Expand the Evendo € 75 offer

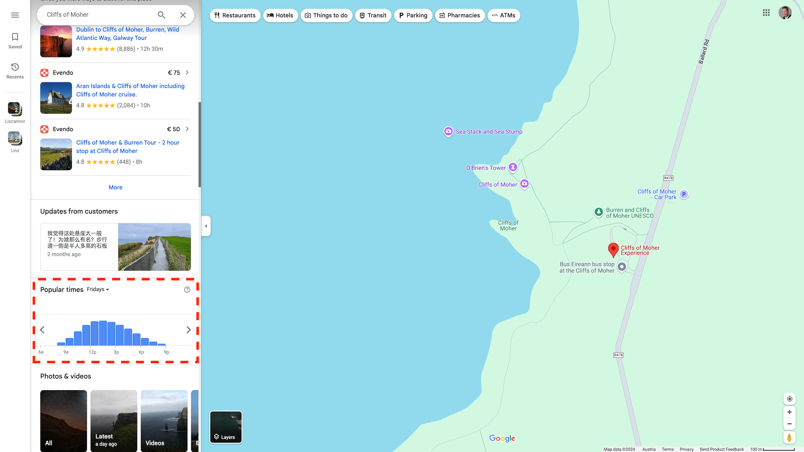187,72
